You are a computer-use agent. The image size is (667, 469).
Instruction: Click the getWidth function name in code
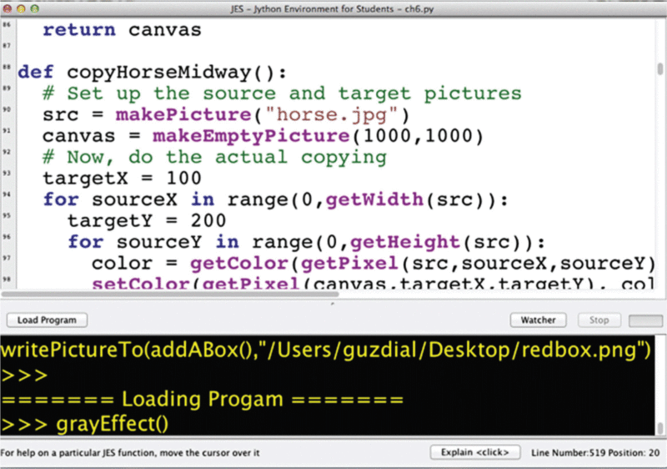tap(374, 199)
